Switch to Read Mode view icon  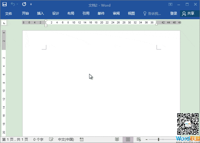point(117,140)
